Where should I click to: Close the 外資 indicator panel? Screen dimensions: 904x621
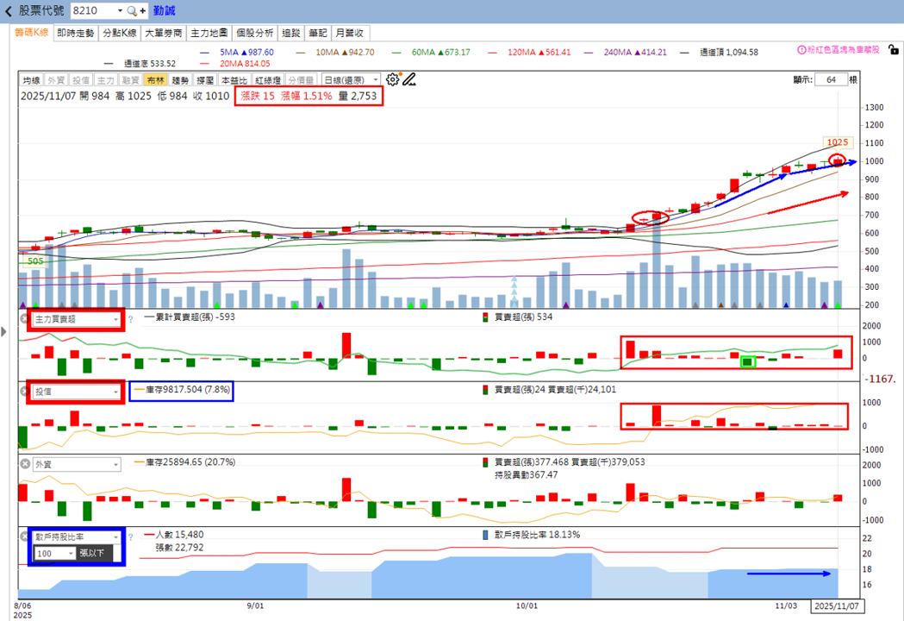[25, 464]
